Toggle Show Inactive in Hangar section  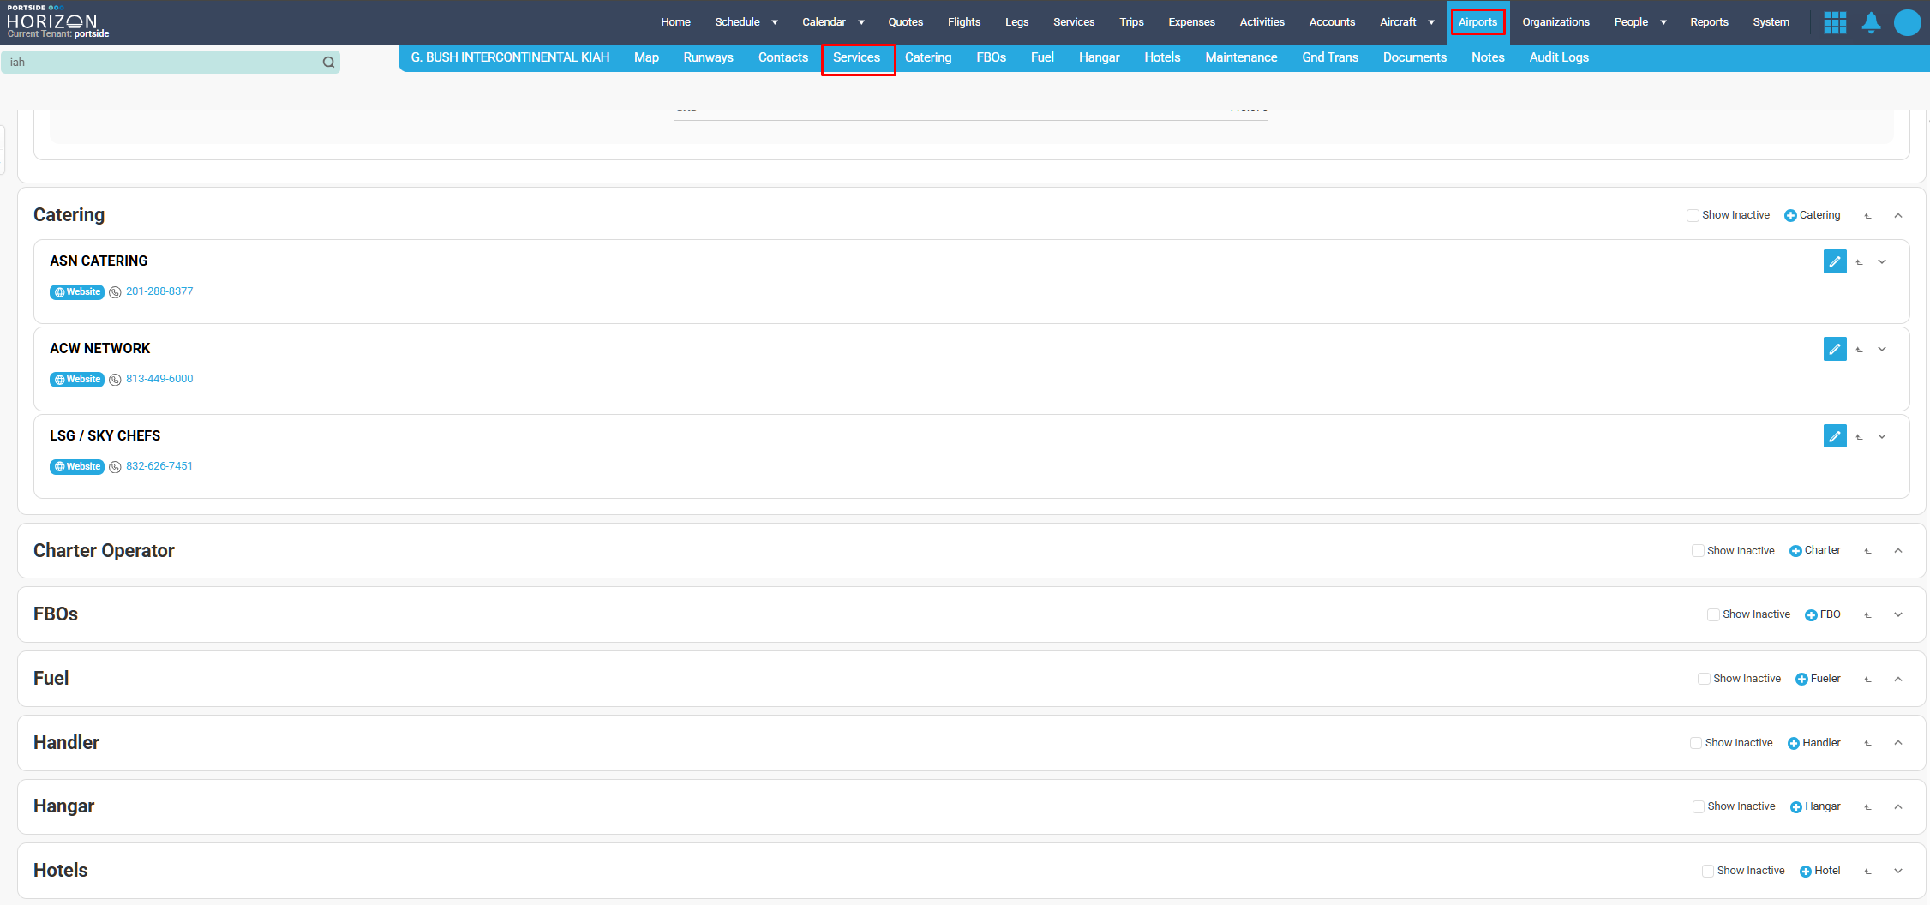[1698, 806]
